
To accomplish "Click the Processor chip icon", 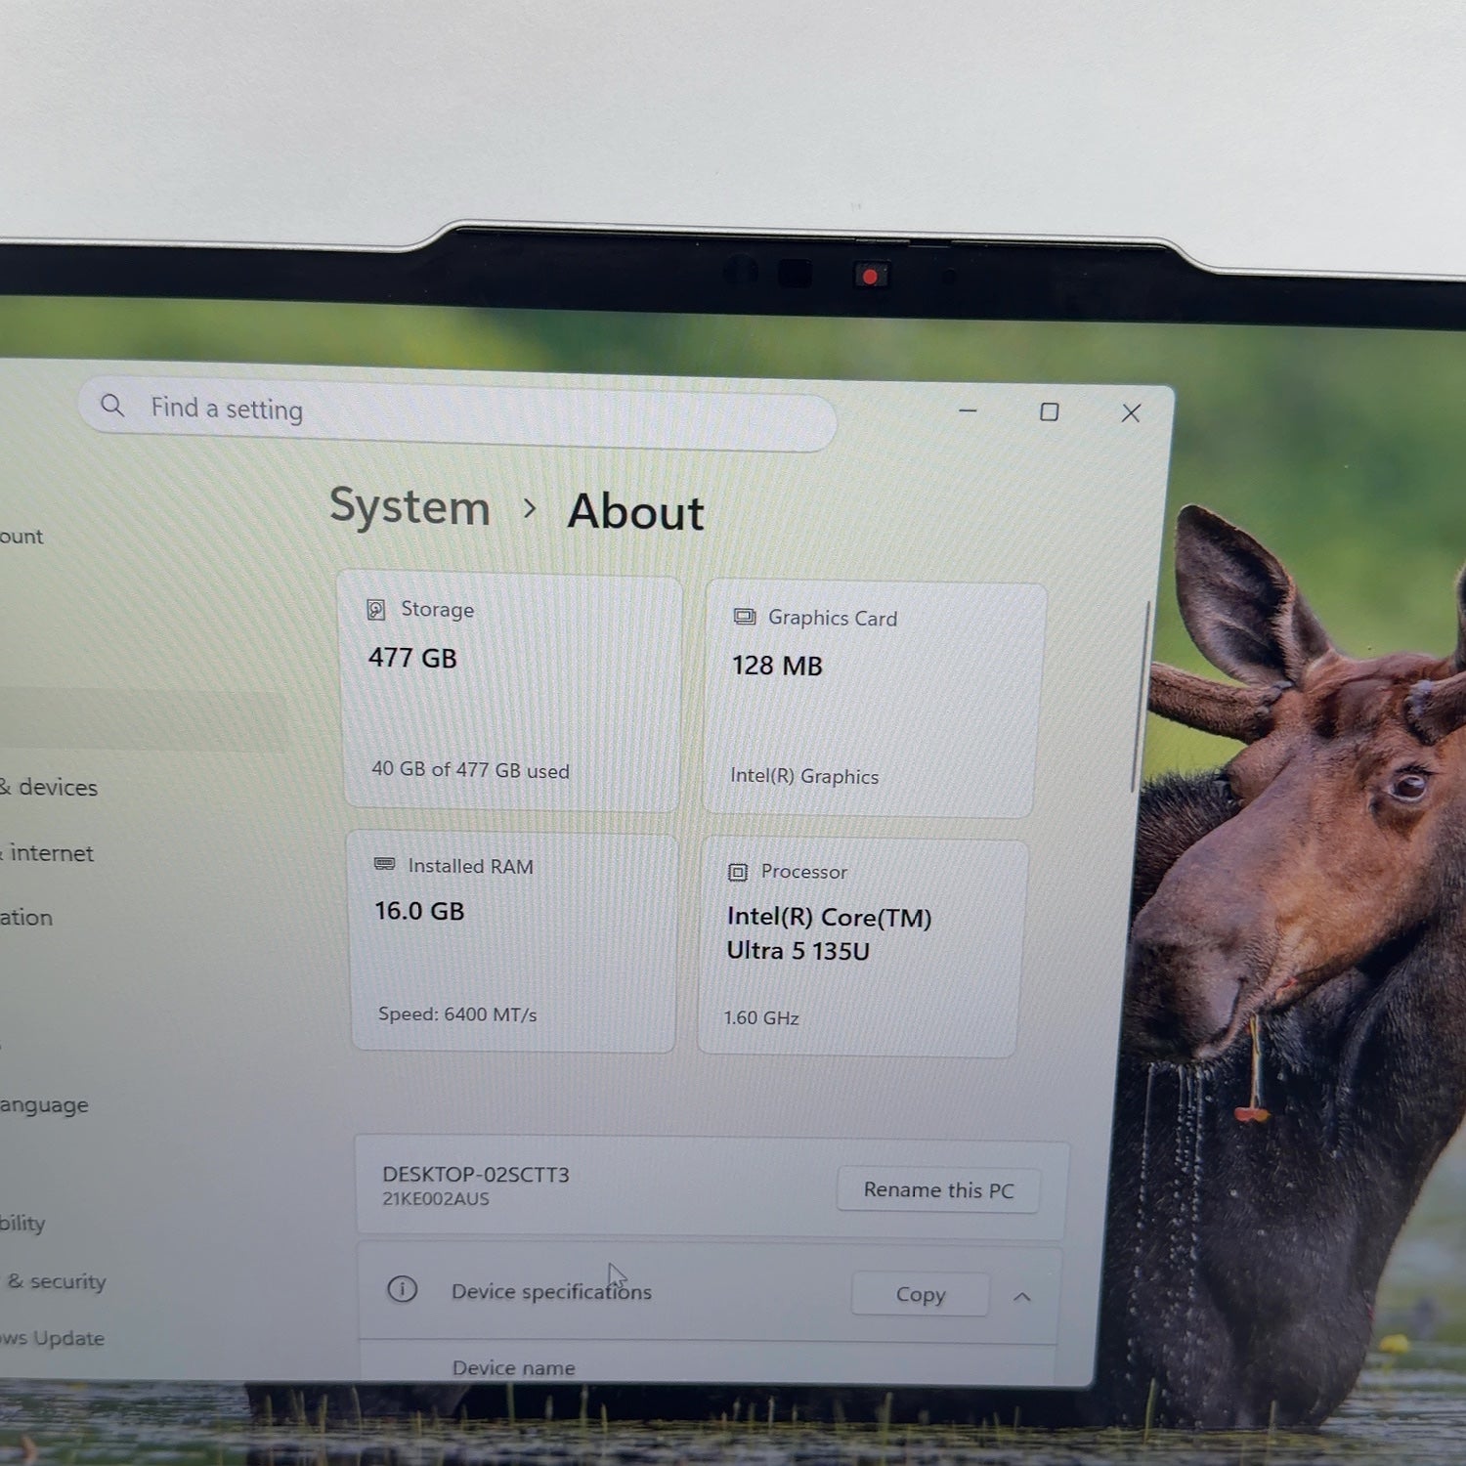I will coord(738,872).
